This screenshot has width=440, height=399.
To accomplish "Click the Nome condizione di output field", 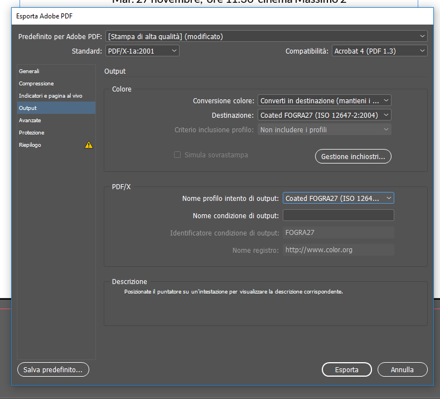I will tap(339, 215).
